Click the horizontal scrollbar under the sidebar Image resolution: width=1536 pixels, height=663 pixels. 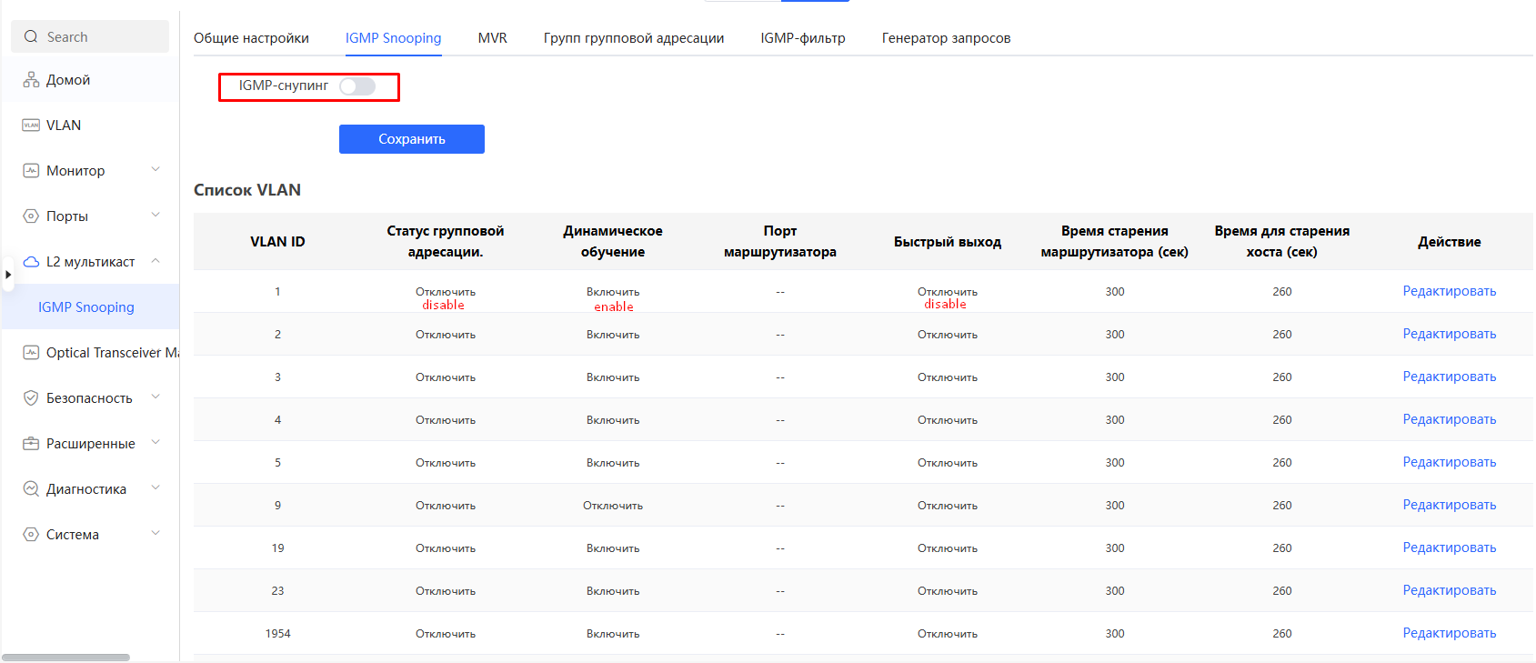(x=65, y=657)
